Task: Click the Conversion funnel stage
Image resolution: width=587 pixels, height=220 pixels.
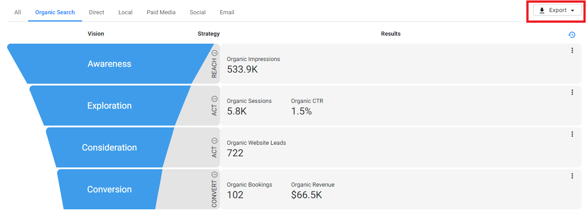Action: tap(109, 189)
